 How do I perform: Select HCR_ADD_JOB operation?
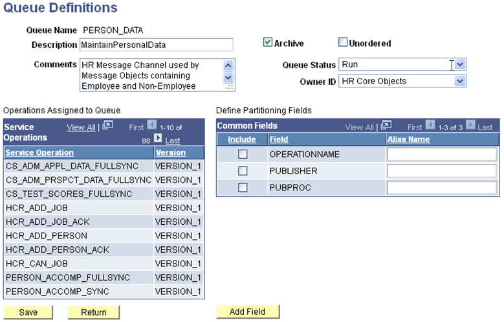point(104,208)
